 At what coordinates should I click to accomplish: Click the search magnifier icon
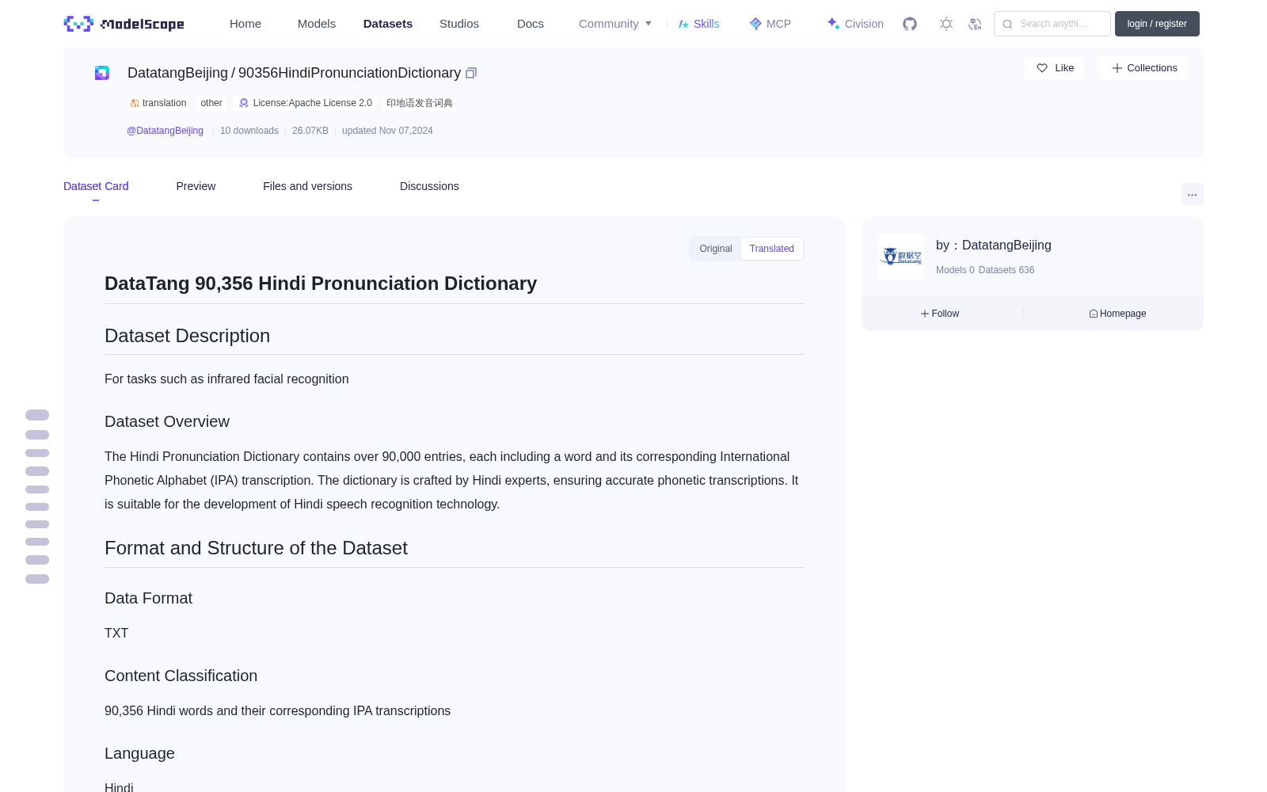[1007, 24]
